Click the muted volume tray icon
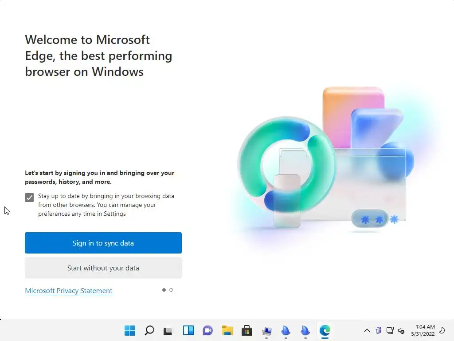This screenshot has height=341, width=454. (x=401, y=330)
